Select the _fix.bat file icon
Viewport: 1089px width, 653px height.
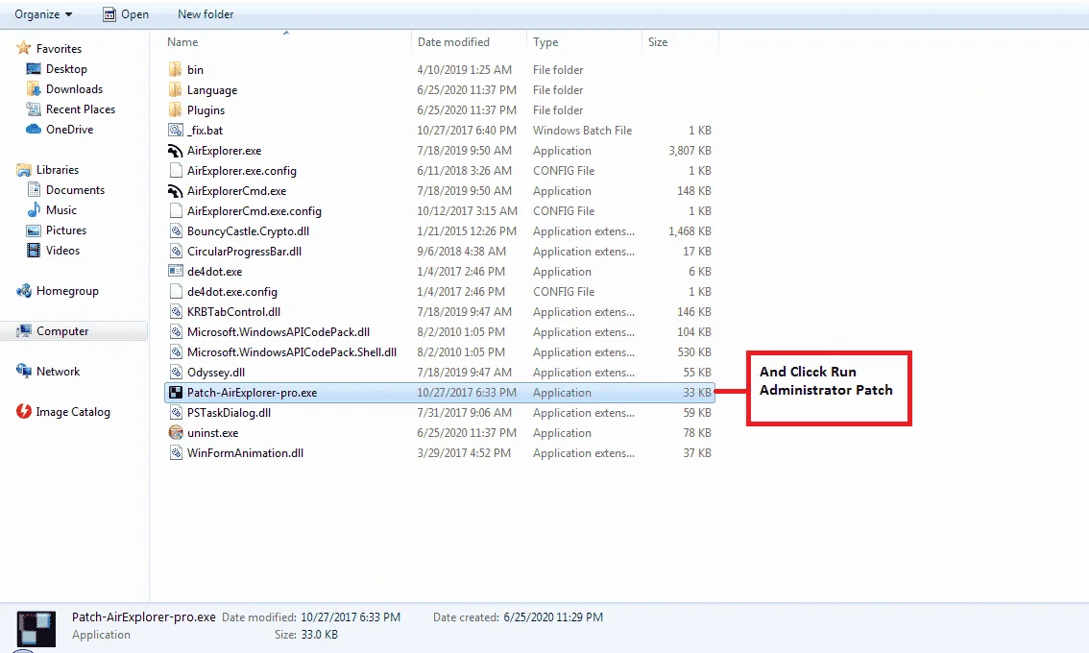pos(176,130)
